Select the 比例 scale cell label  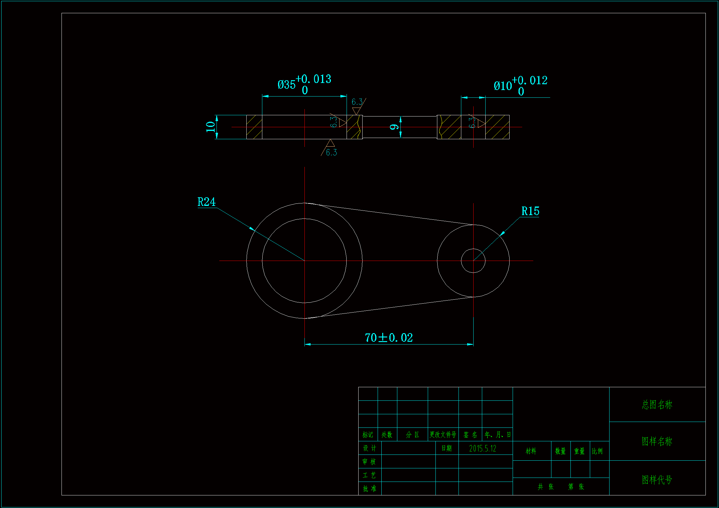(x=597, y=451)
